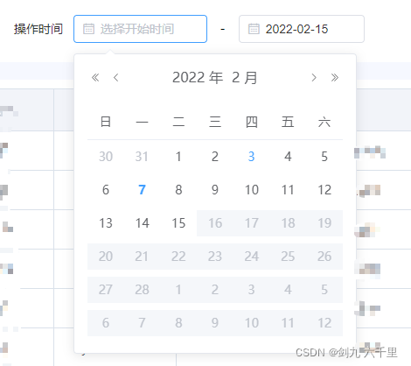Click disabled date 21
The height and width of the screenshot is (366, 411).
(x=142, y=257)
